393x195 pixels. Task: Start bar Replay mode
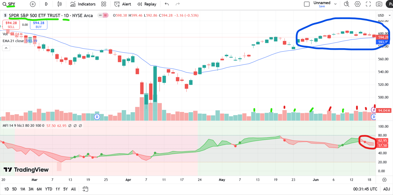[147, 4]
